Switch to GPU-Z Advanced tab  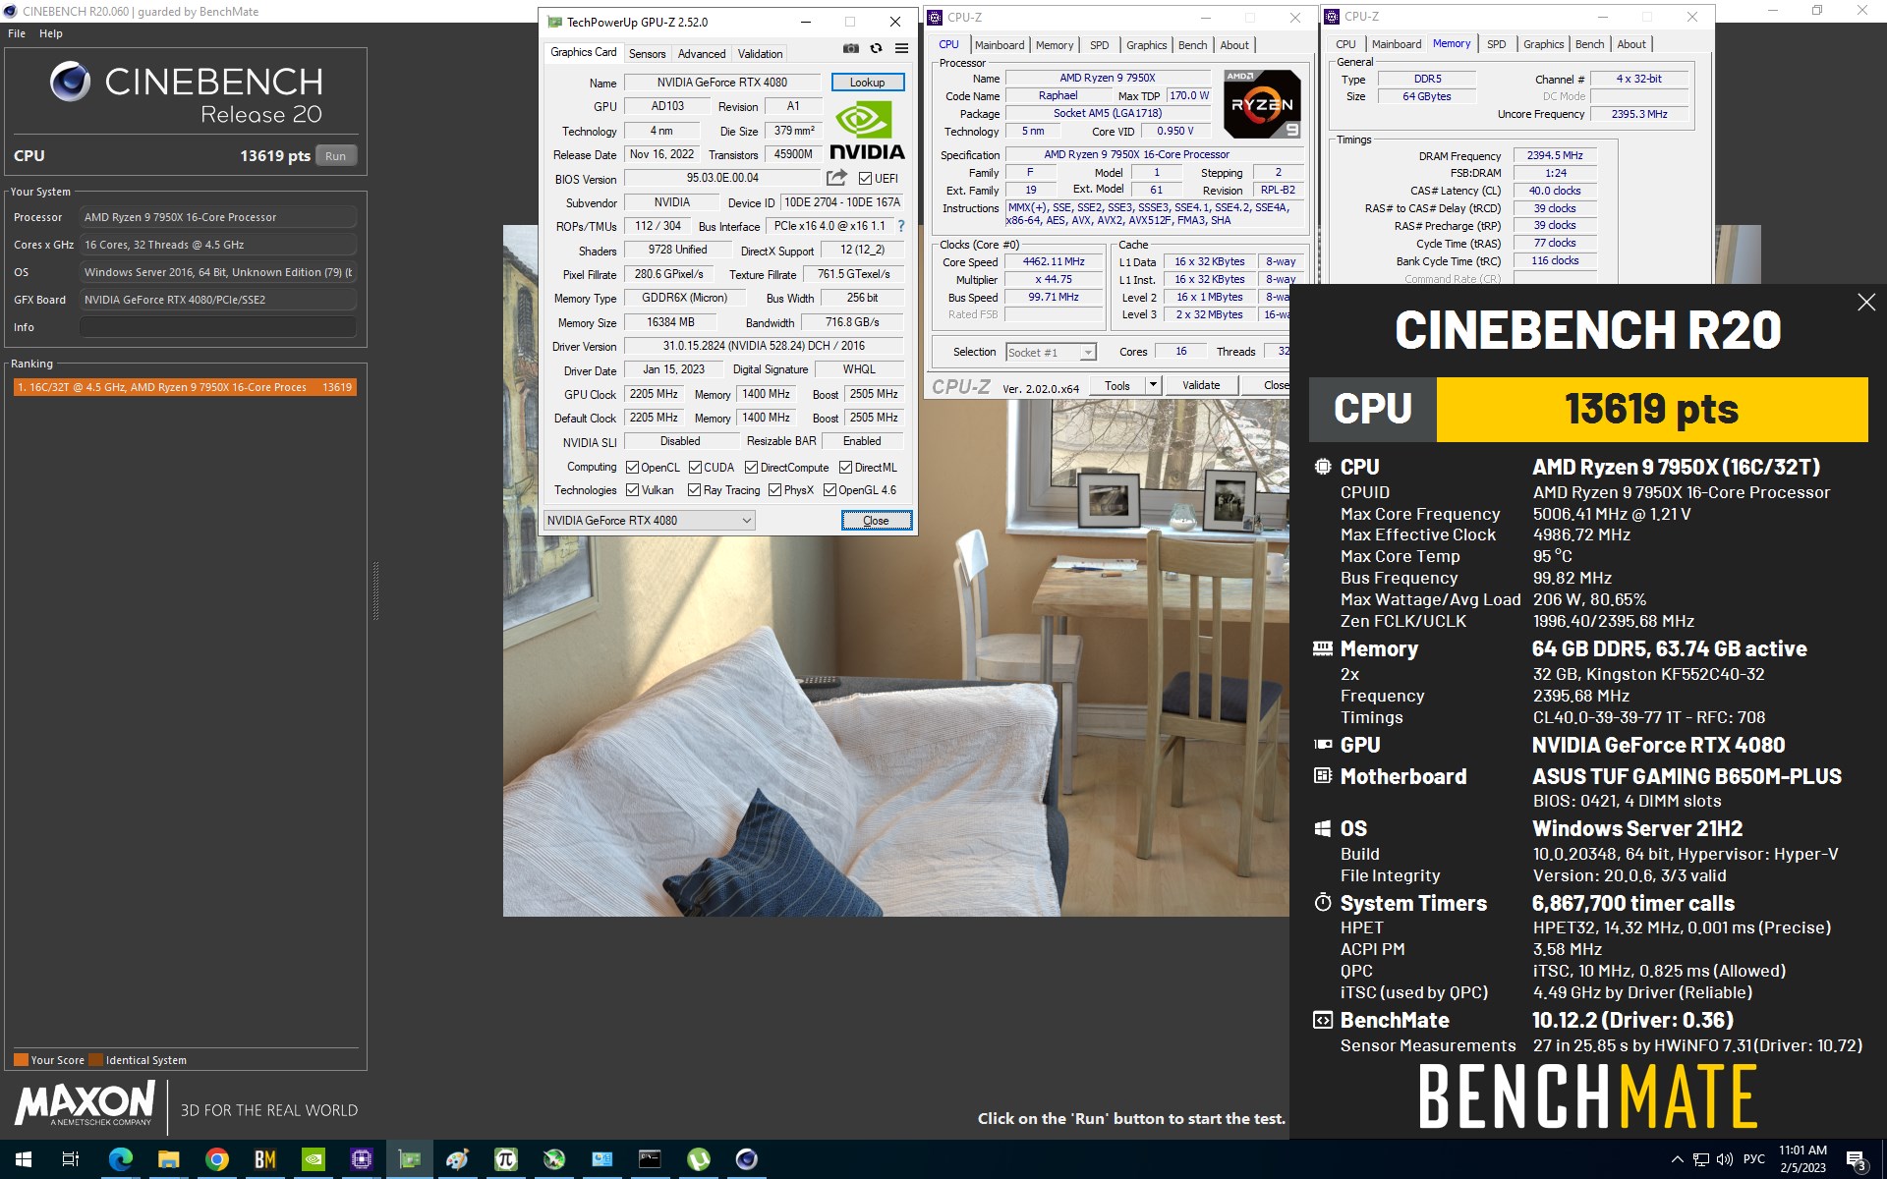pos(702,54)
